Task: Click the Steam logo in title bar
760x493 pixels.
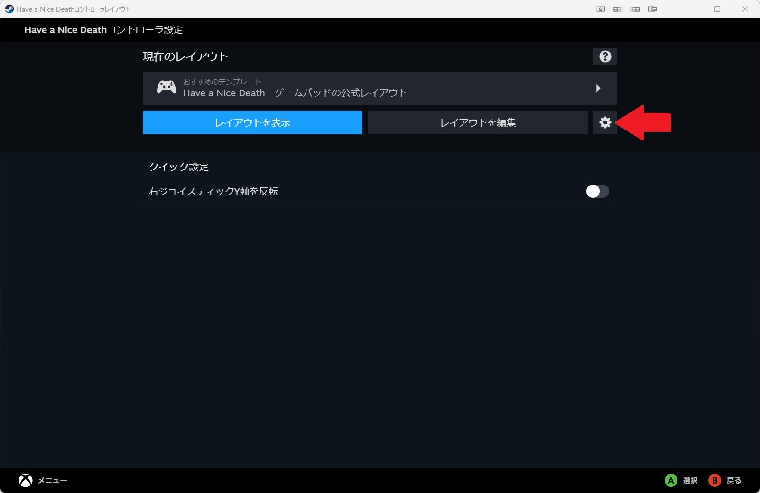Action: coord(9,9)
